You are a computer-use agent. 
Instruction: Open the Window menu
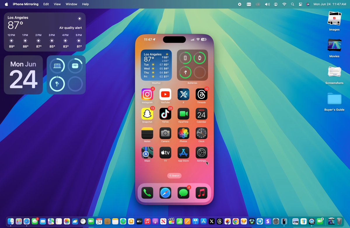71,4
